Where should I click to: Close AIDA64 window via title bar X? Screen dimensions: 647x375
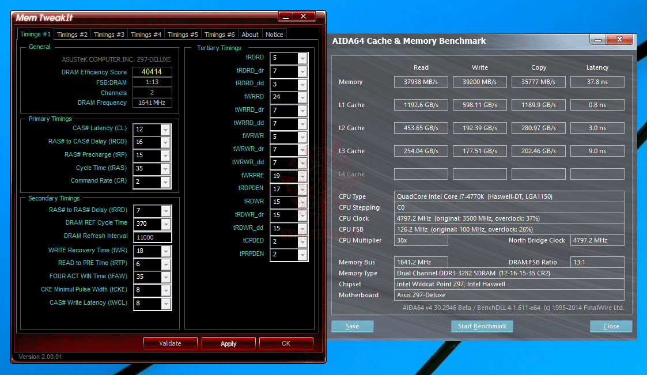click(x=619, y=39)
